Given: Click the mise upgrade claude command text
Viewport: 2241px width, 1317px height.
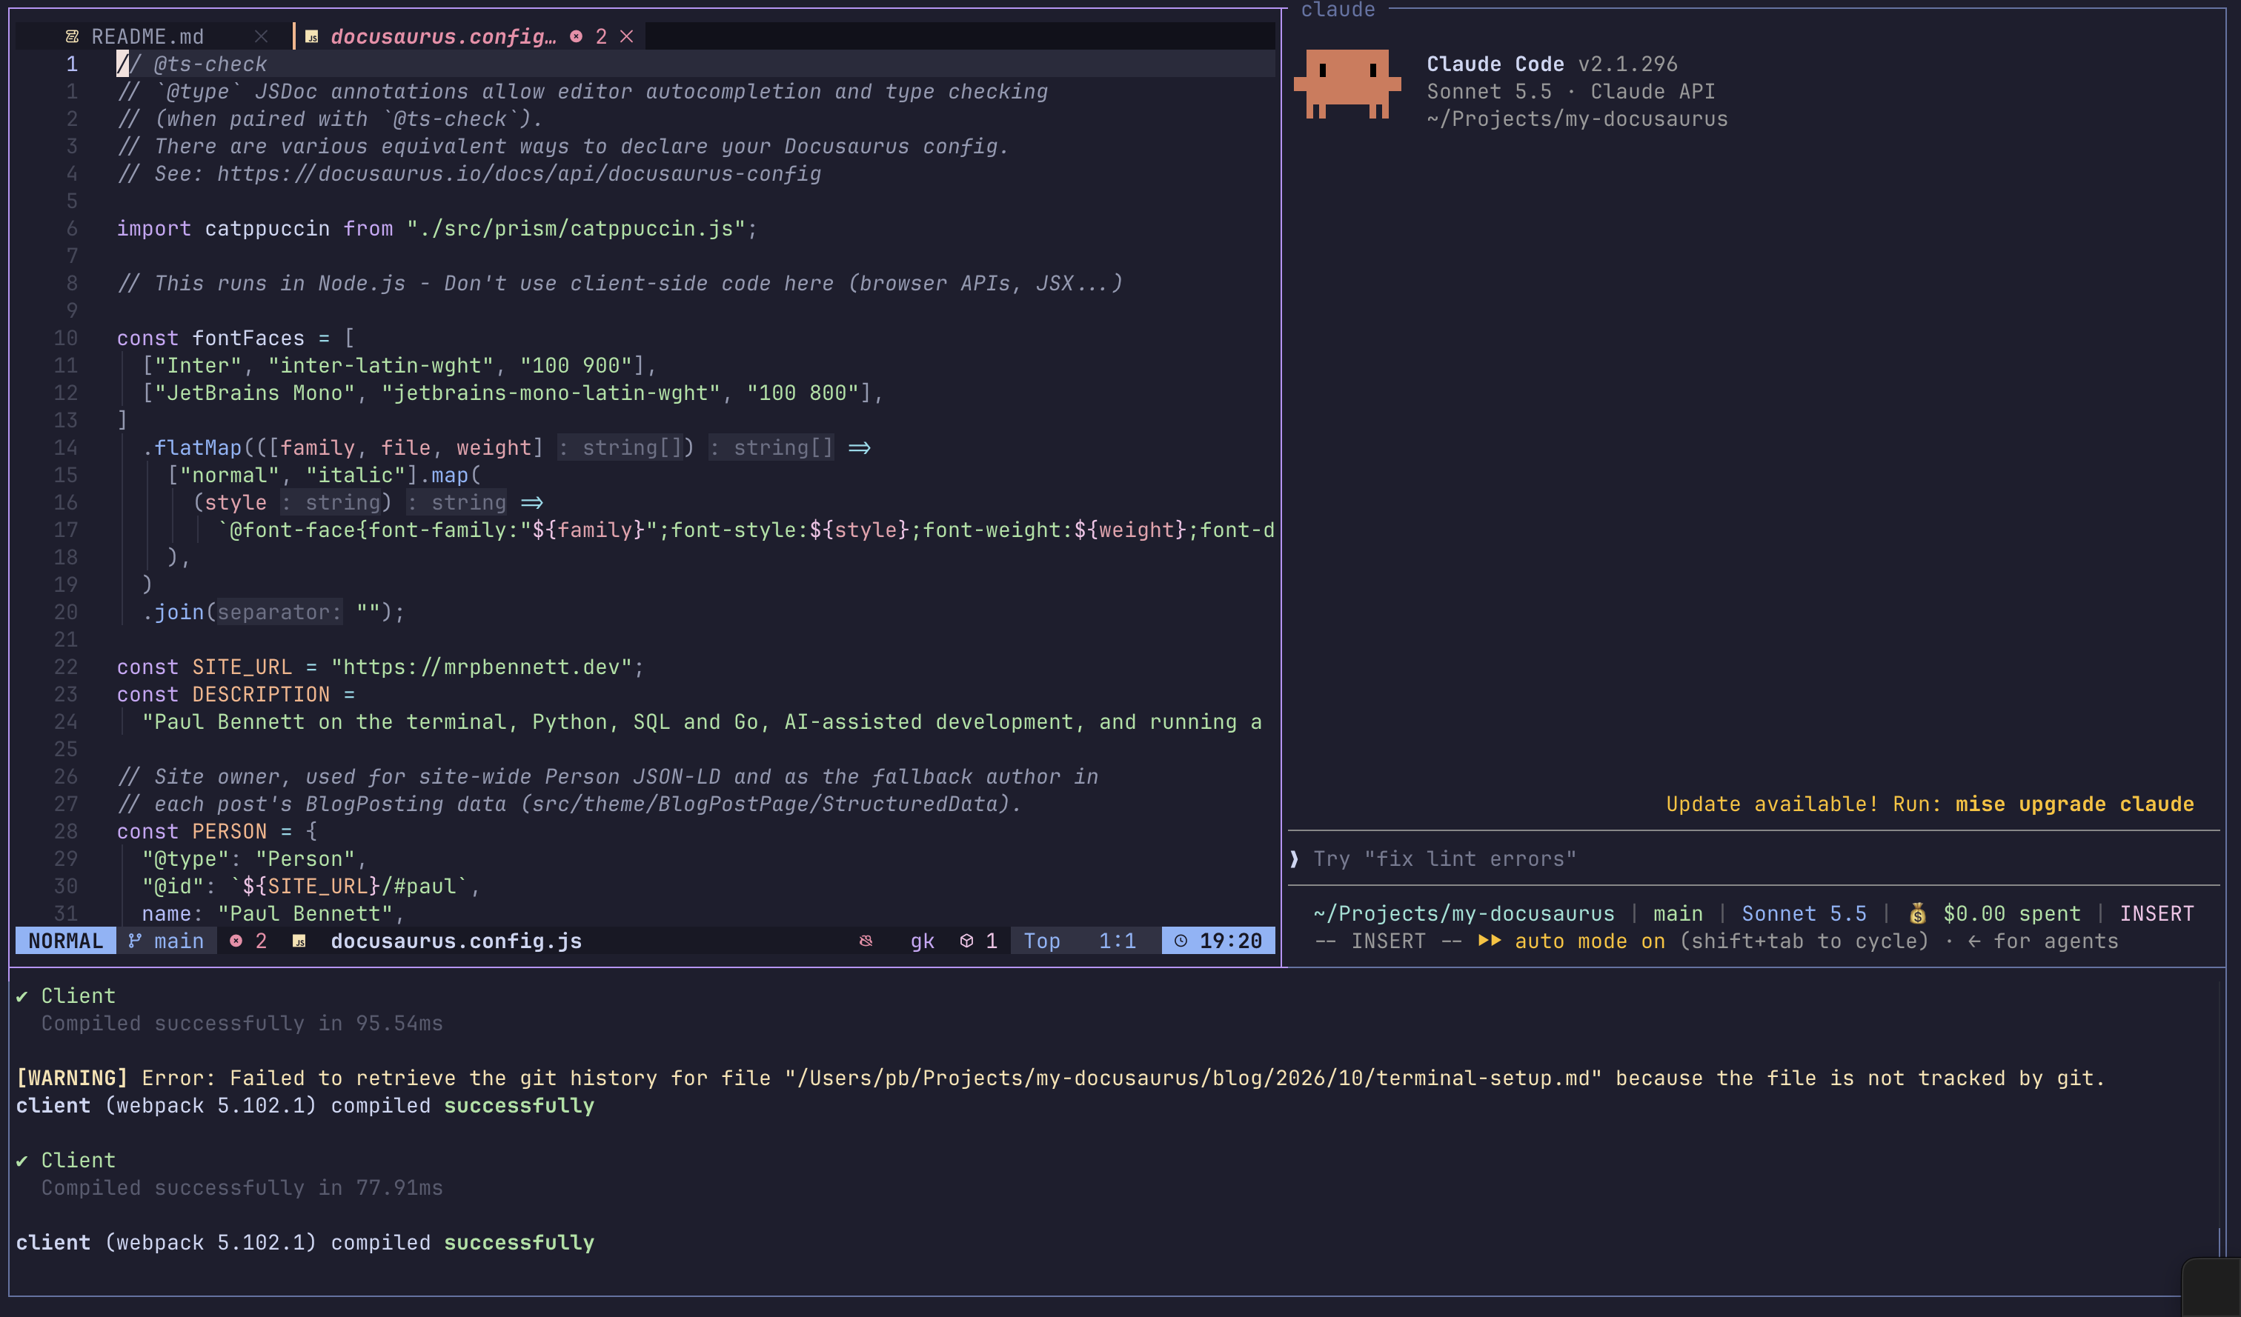Looking at the screenshot, I should coord(2074,804).
